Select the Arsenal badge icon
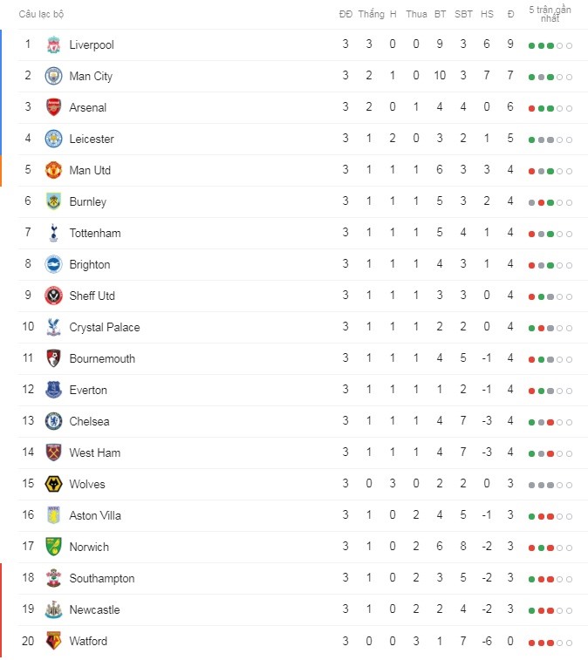Image resolution: width=588 pixels, height=660 pixels. 53,107
